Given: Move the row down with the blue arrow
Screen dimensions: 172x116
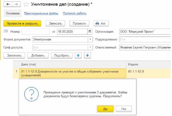Looking at the screenshot, I should click(88, 55).
